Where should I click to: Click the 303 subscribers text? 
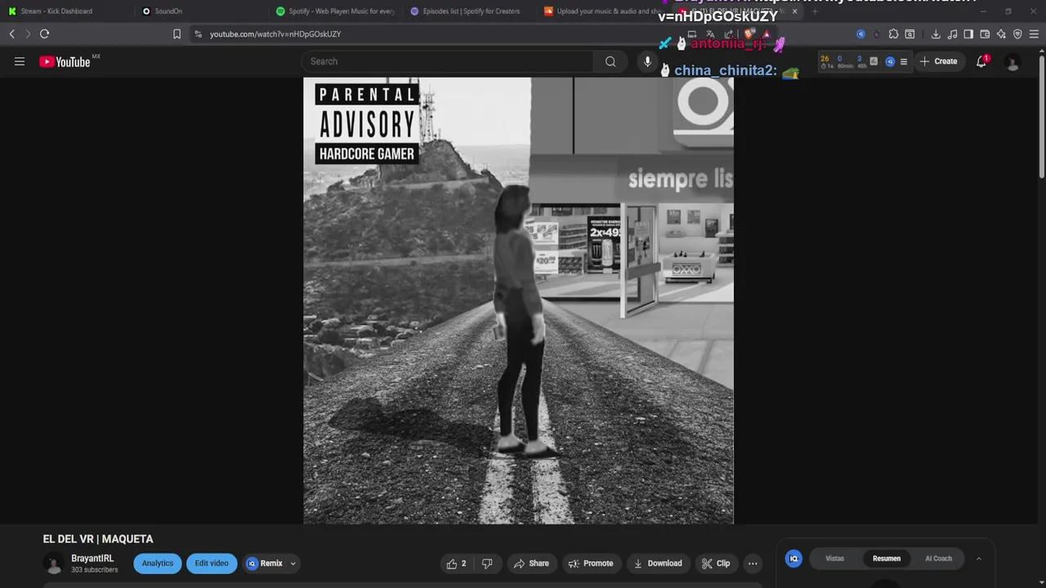(x=94, y=570)
